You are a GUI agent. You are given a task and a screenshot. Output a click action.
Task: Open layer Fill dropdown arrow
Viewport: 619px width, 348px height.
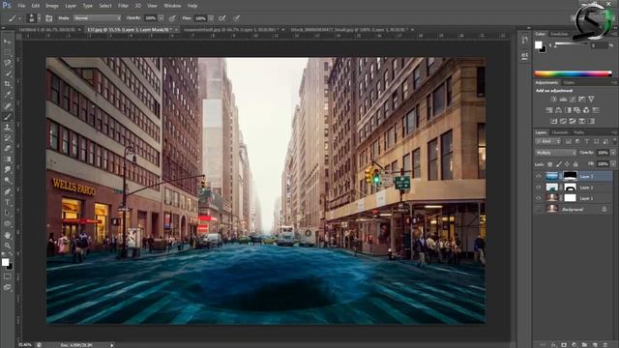[613, 163]
